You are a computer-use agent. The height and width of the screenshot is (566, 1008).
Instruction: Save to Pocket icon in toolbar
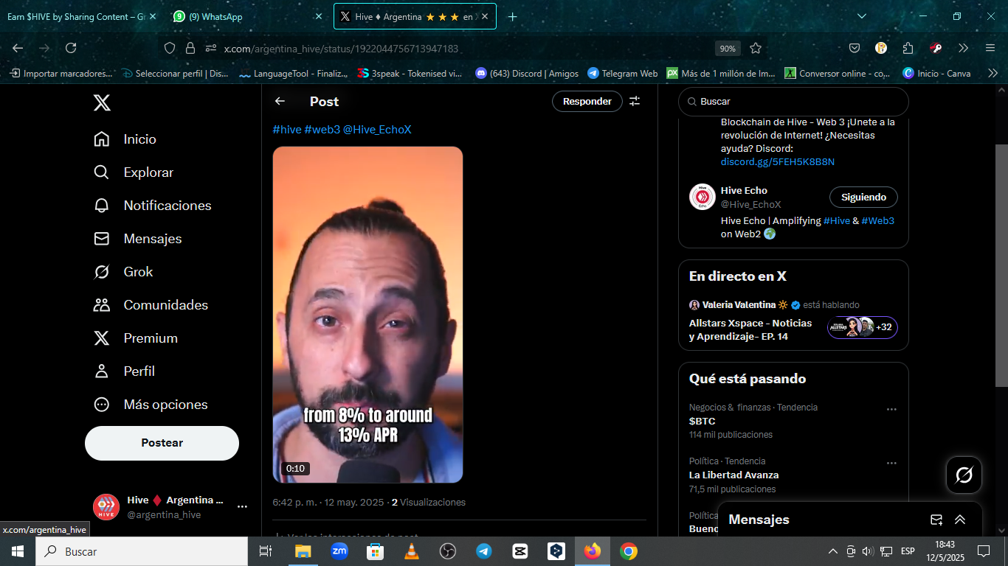[x=855, y=48]
